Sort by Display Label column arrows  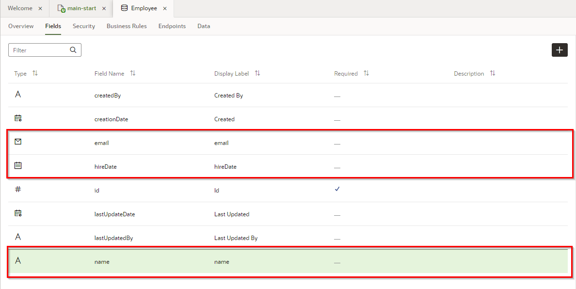pyautogui.click(x=257, y=73)
